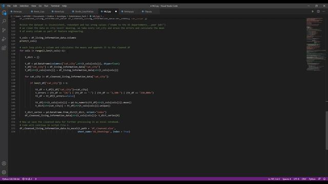Screen dimensions: 328x184
Task: Open the Selection menu
Action: [x=24, y=6]
